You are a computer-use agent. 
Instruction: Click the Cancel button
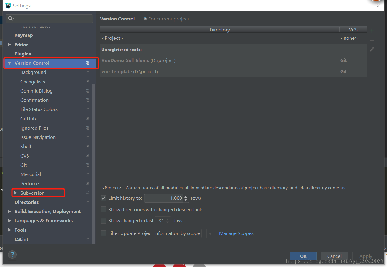pos(335,256)
